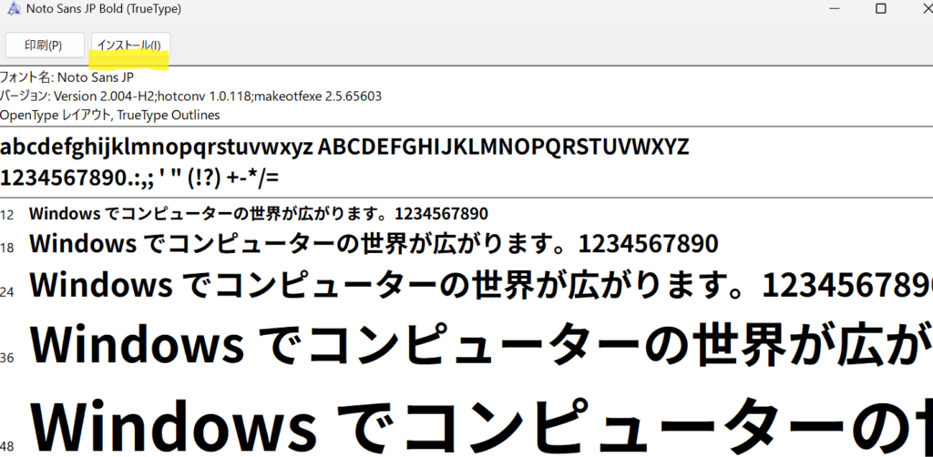
Task: Click the size 12 sample text line
Action: click(258, 213)
